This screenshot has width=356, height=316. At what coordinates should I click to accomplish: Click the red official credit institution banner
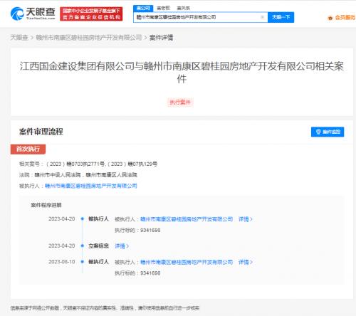[x=91, y=14]
